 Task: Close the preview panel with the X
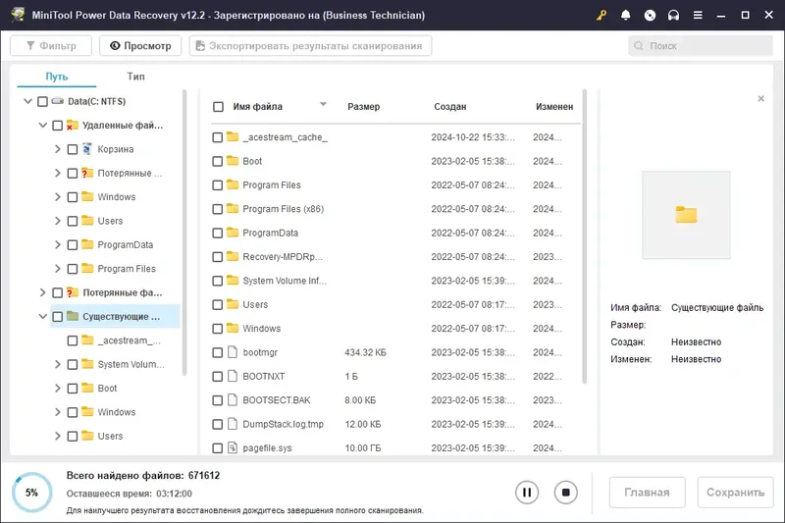[x=761, y=98]
